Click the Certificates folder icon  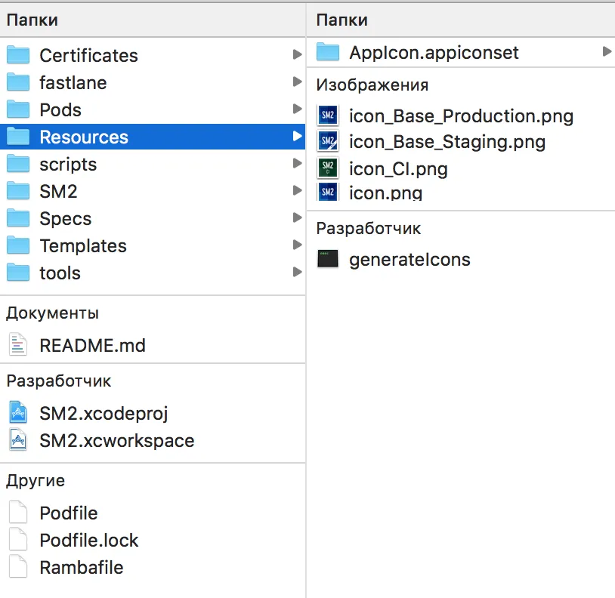[x=18, y=55]
